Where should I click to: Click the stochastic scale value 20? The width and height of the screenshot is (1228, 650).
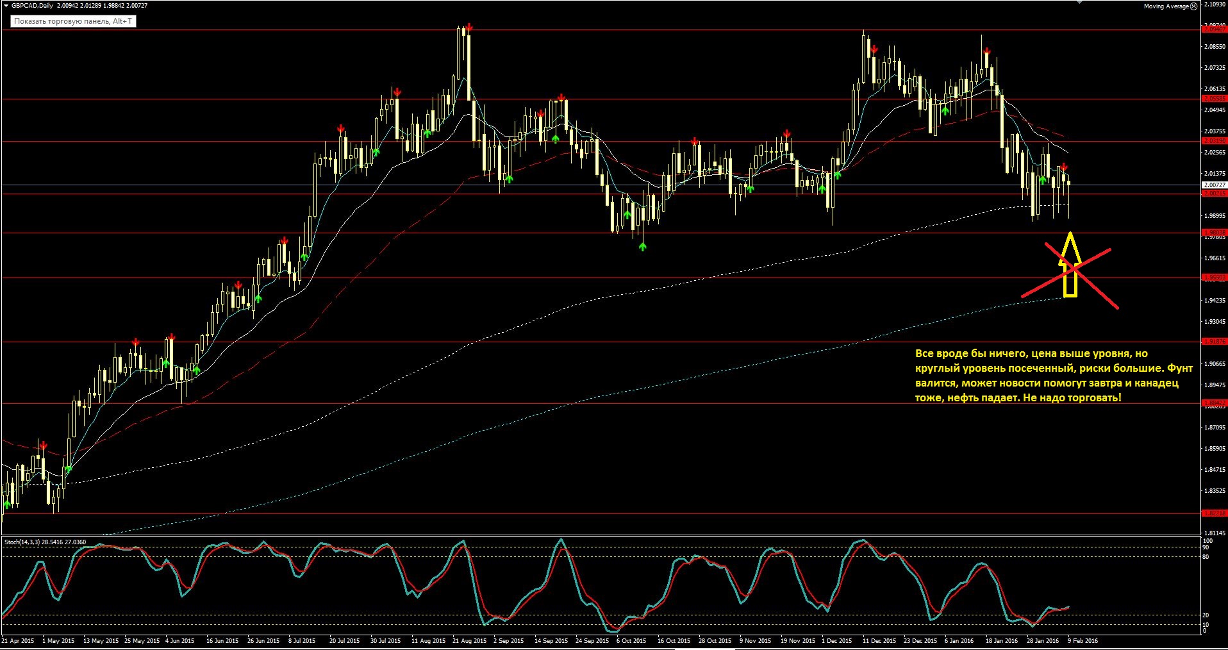[x=1206, y=615]
